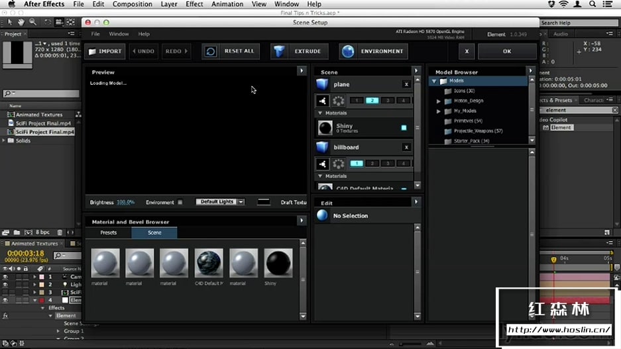
Task: Open the Scene panel options arrow
Action: pos(416,71)
